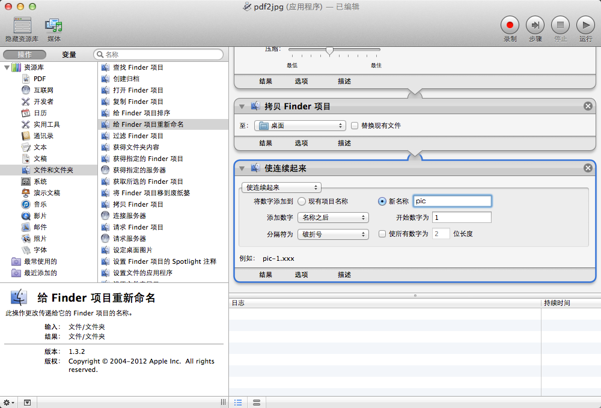The image size is (601, 408).
Task: Select the 现有项目名称 radio button
Action: click(x=302, y=201)
